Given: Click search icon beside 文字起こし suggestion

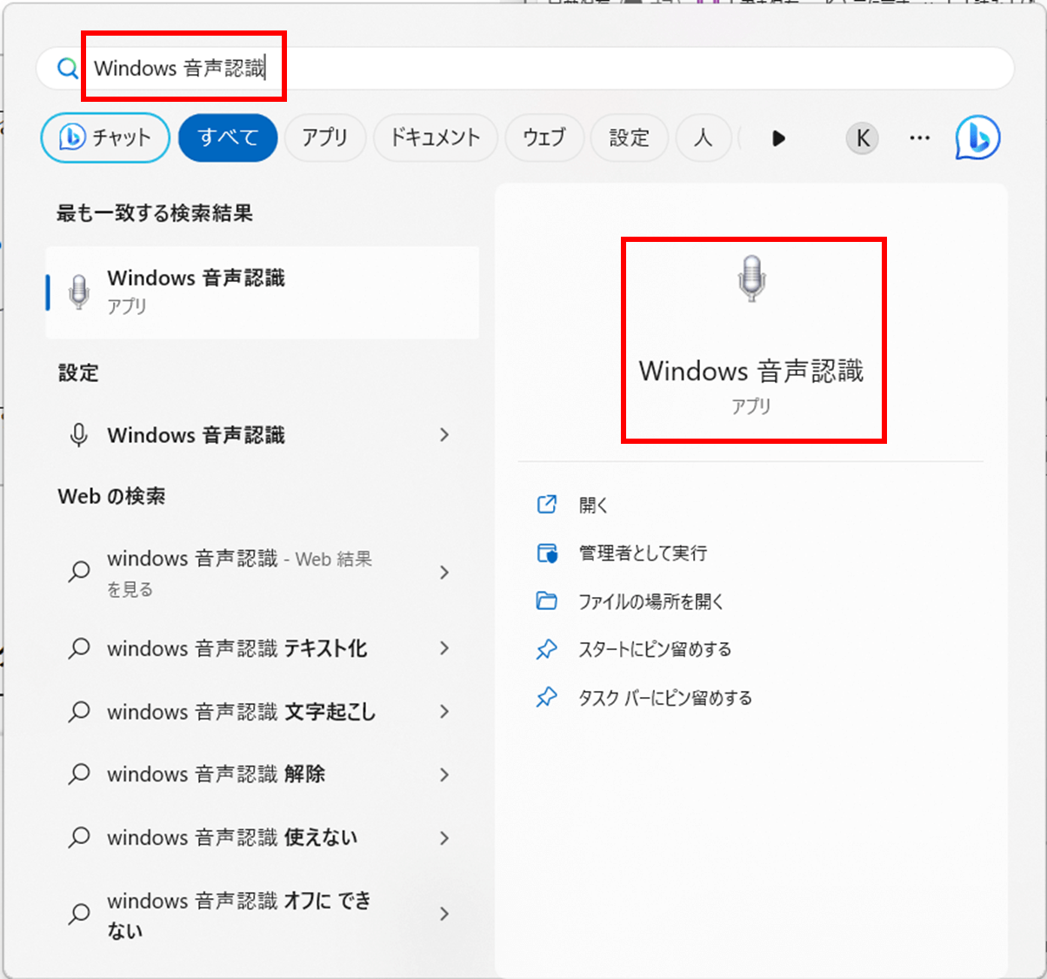Looking at the screenshot, I should click(x=79, y=712).
